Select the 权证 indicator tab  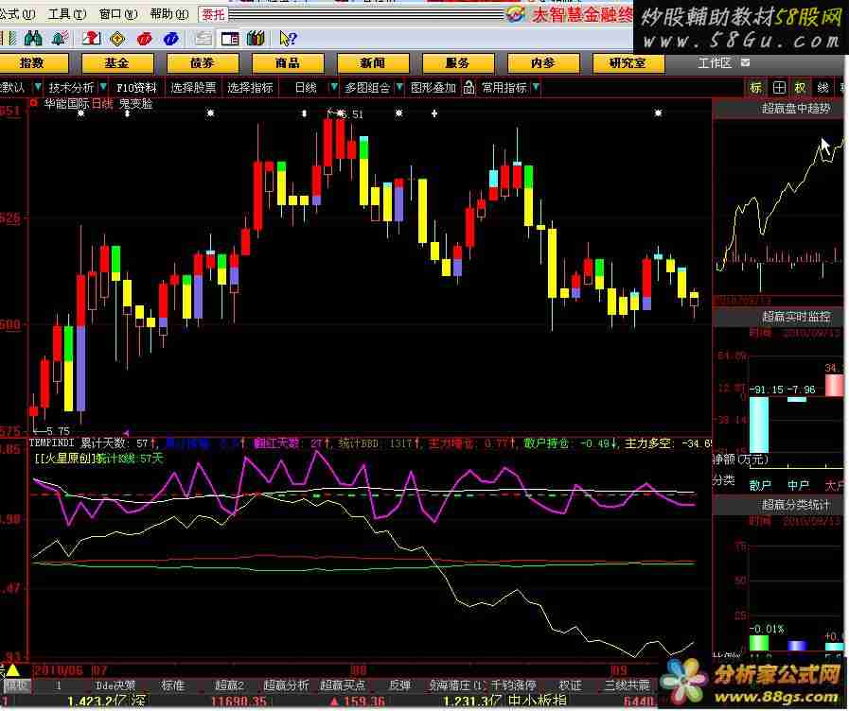tap(570, 685)
